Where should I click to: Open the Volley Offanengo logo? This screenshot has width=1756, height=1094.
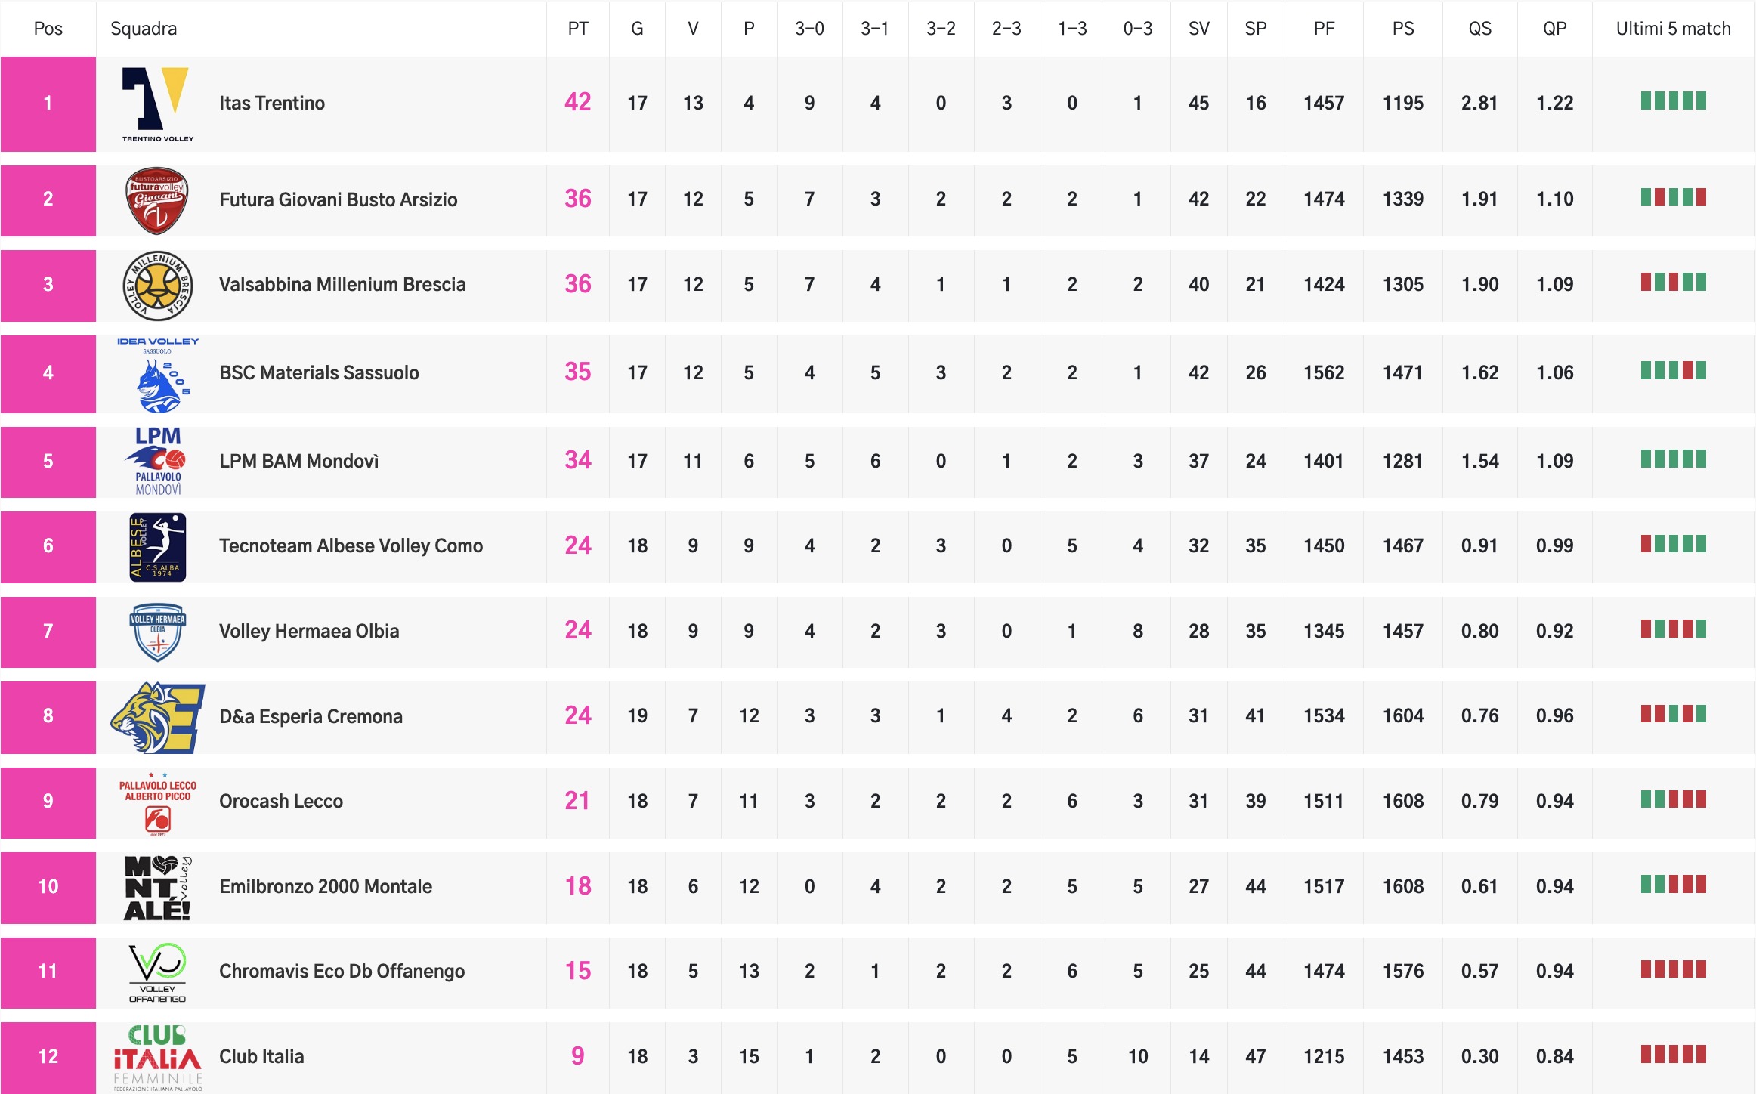click(157, 972)
